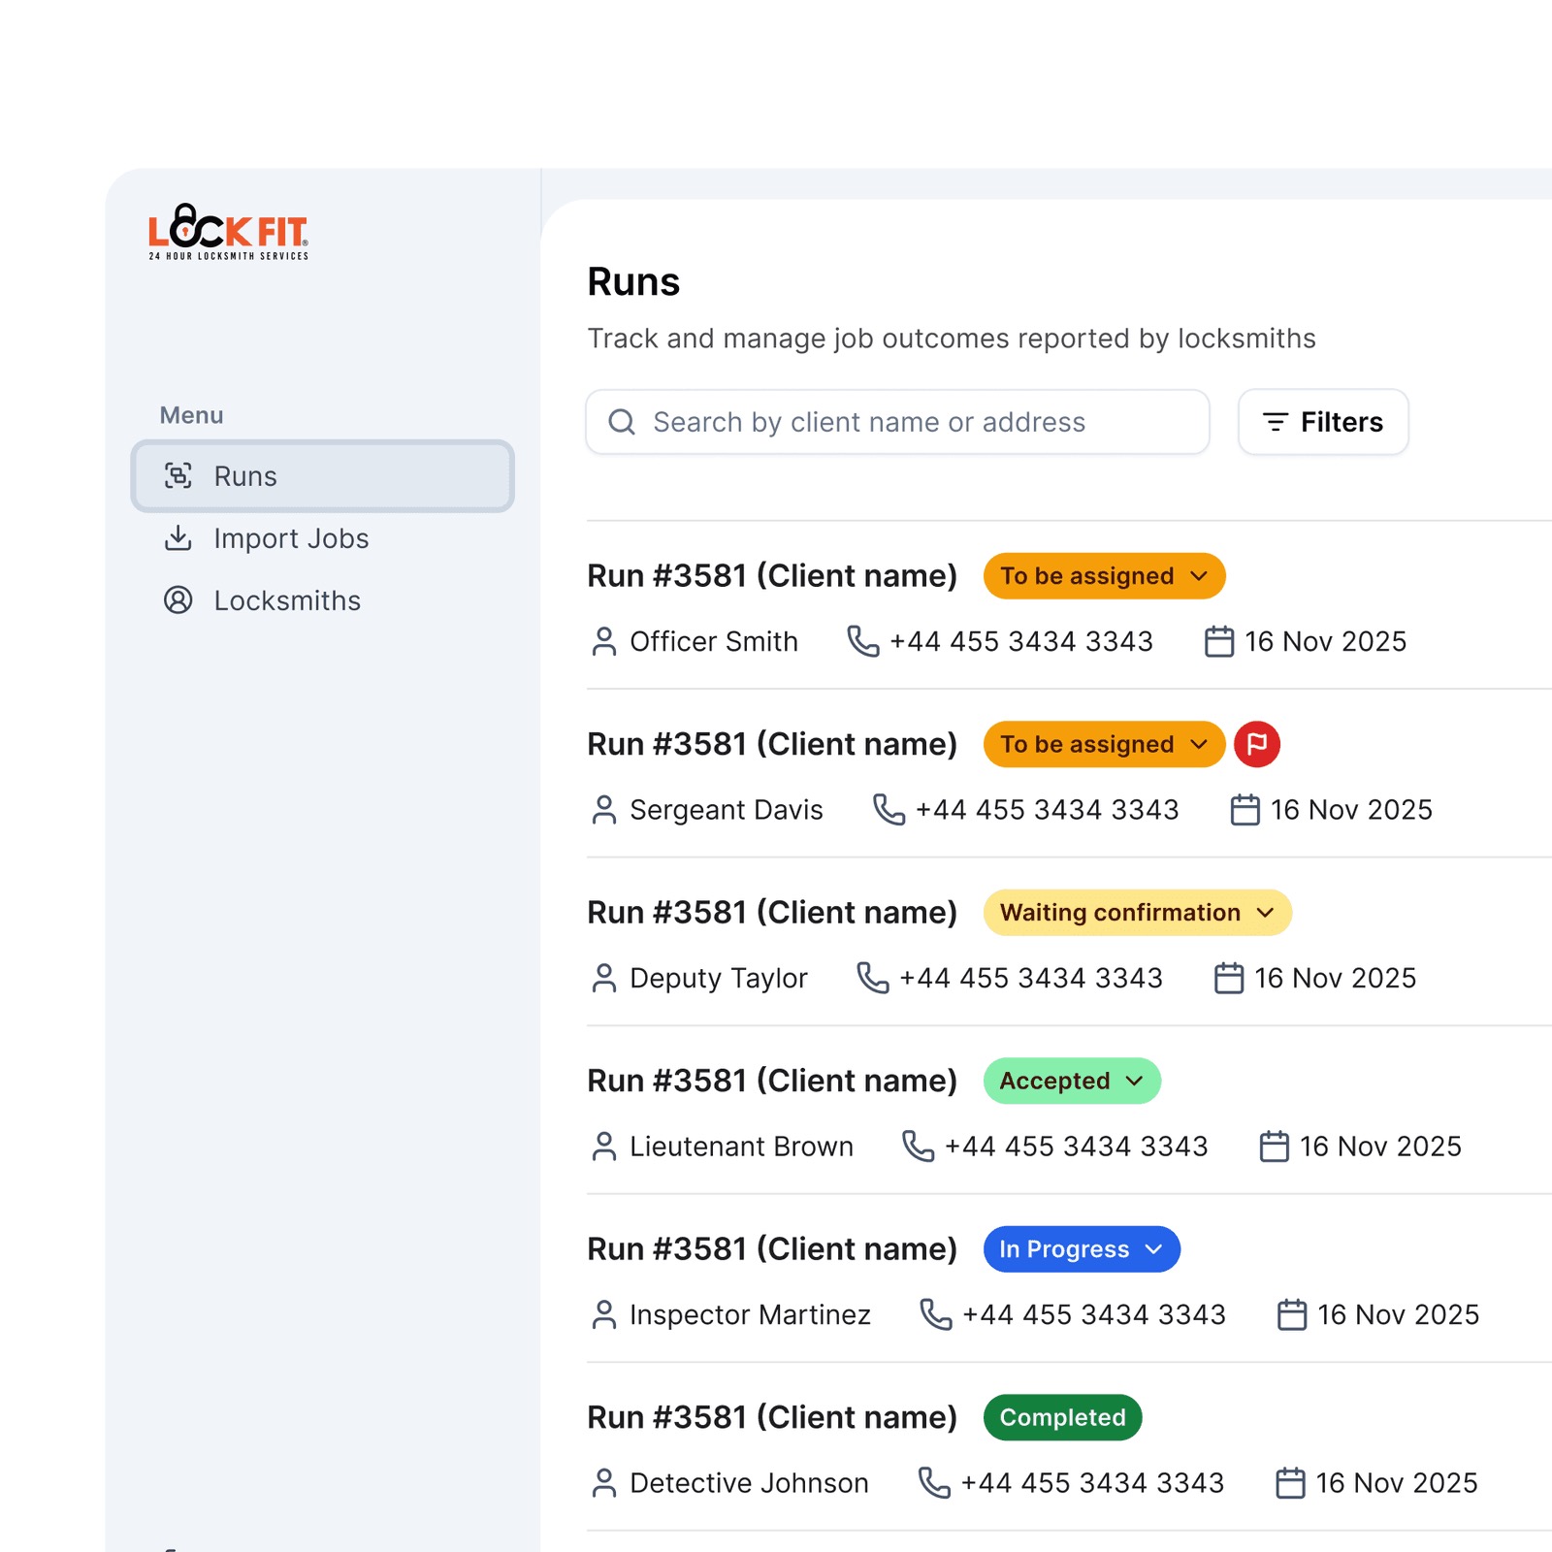Open the run assigned to Lieutenant Brown
The width and height of the screenshot is (1552, 1552).
point(772,1081)
